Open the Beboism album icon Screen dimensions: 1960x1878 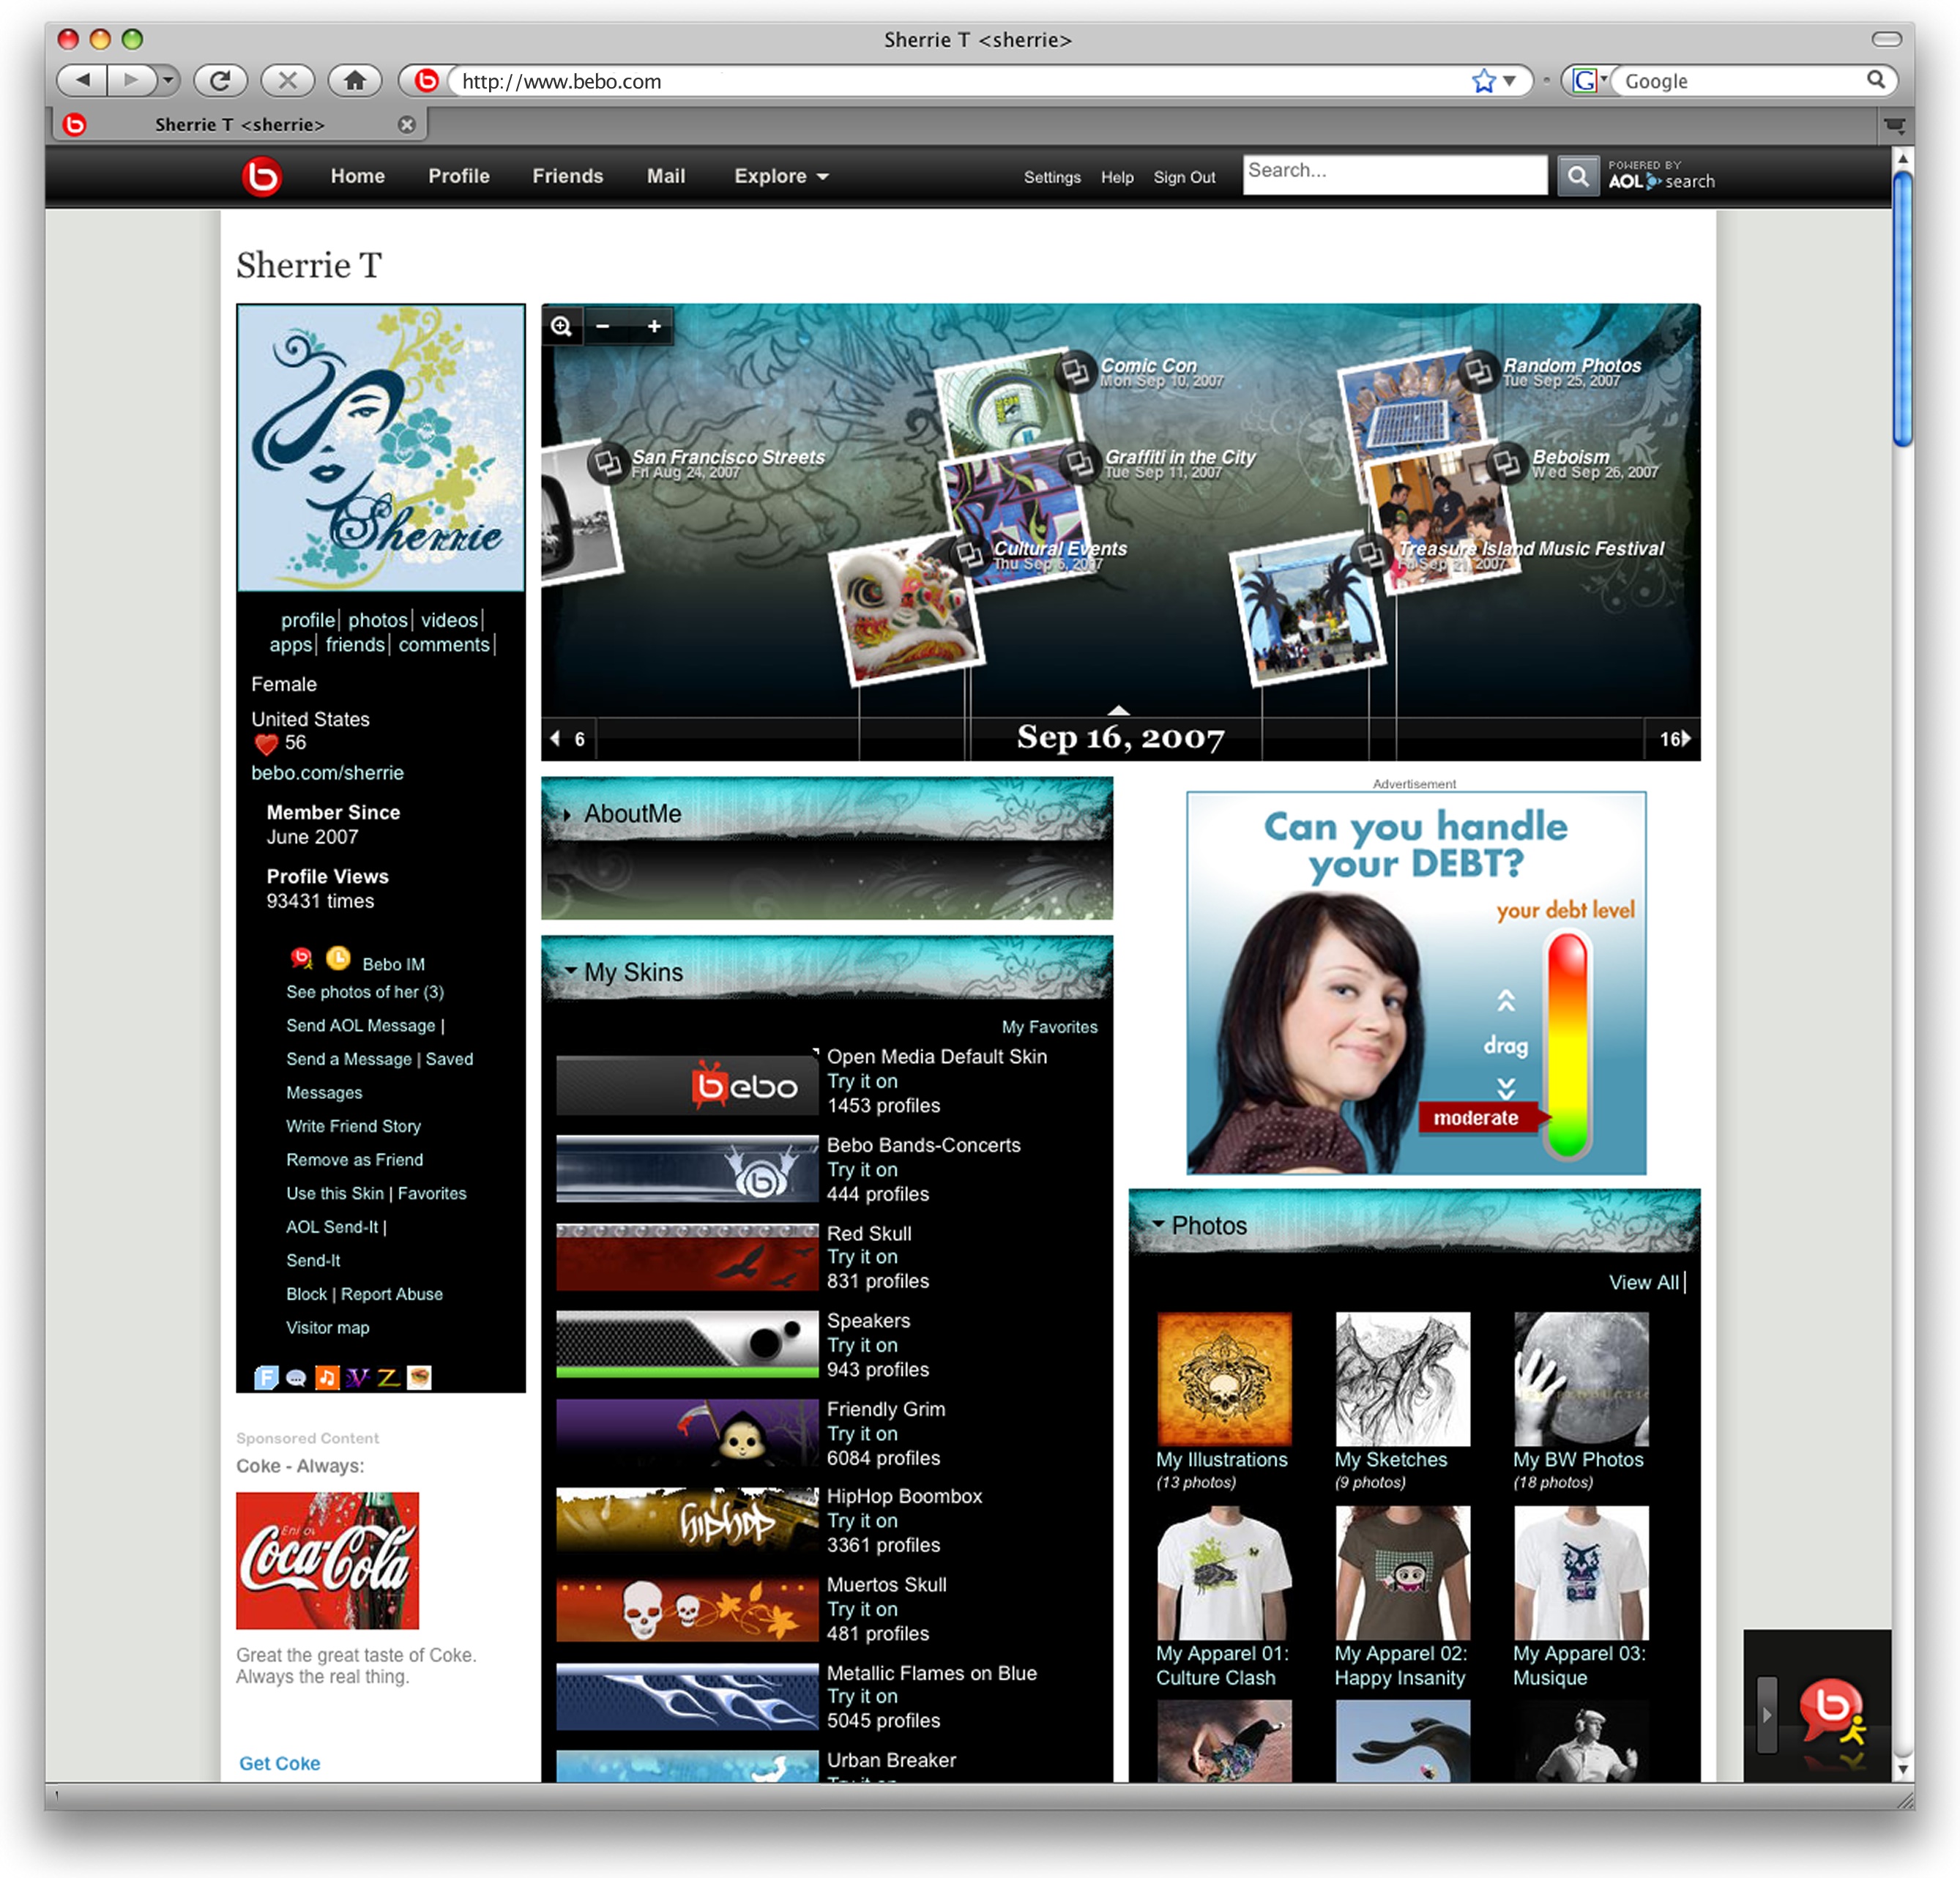(x=1506, y=462)
